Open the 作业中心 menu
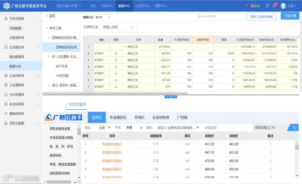Viewport: 302px width, 184px height. [x=107, y=6]
